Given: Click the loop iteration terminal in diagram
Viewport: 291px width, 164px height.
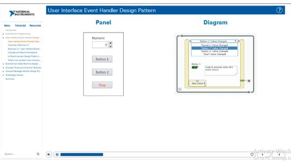Looking at the screenshot, I should tap(180, 89).
